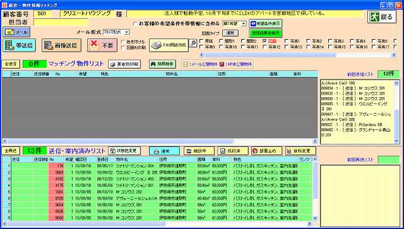Click the magnifier icon beside FAX button
Image resolution: width=404 pixels, height=229 pixels.
tap(193, 44)
